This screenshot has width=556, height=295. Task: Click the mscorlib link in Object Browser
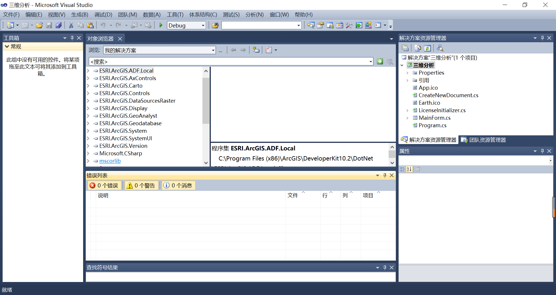pos(110,161)
